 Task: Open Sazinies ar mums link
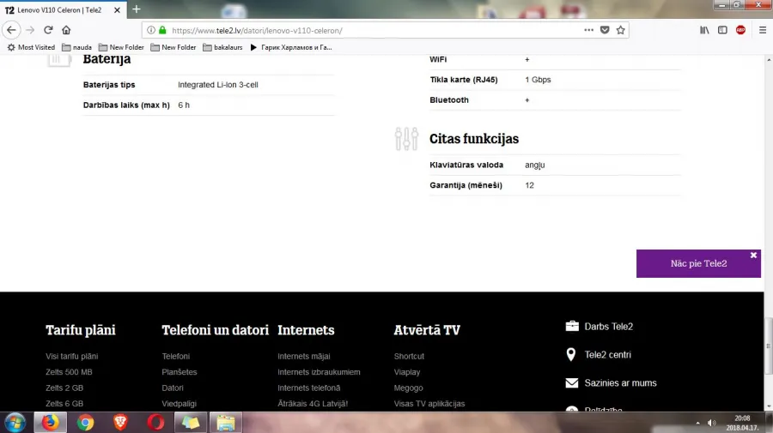[611, 382]
